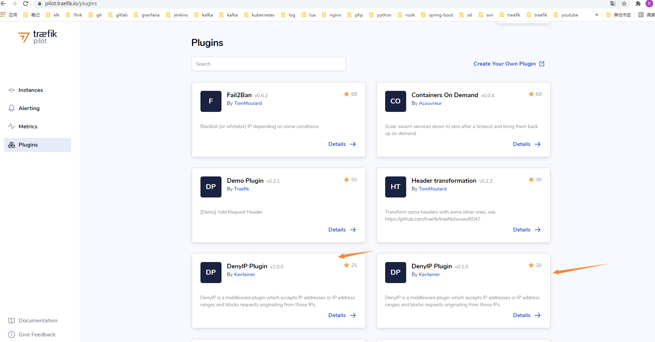This screenshot has height=342, width=655.
Task: Open Details for DenyIP Plugin v1.0.0
Action: pyautogui.click(x=342, y=315)
